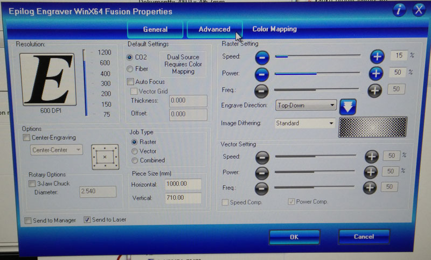Click the Vertical piece size field
This screenshot has height=260, width=431.
pos(183,198)
